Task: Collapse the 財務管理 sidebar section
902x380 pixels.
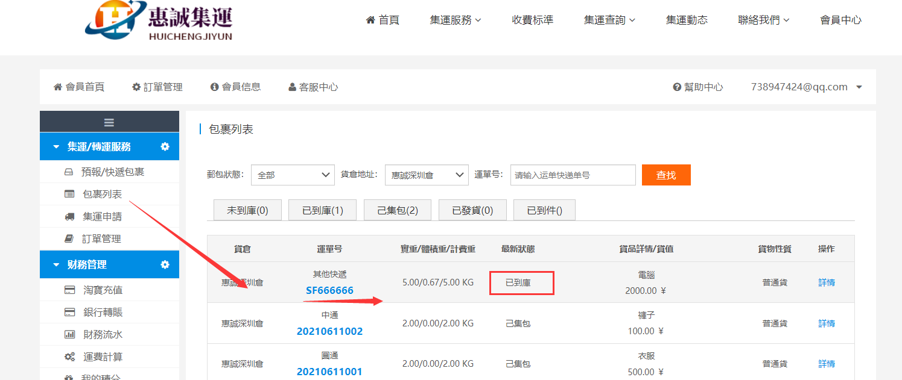Action: coord(56,264)
